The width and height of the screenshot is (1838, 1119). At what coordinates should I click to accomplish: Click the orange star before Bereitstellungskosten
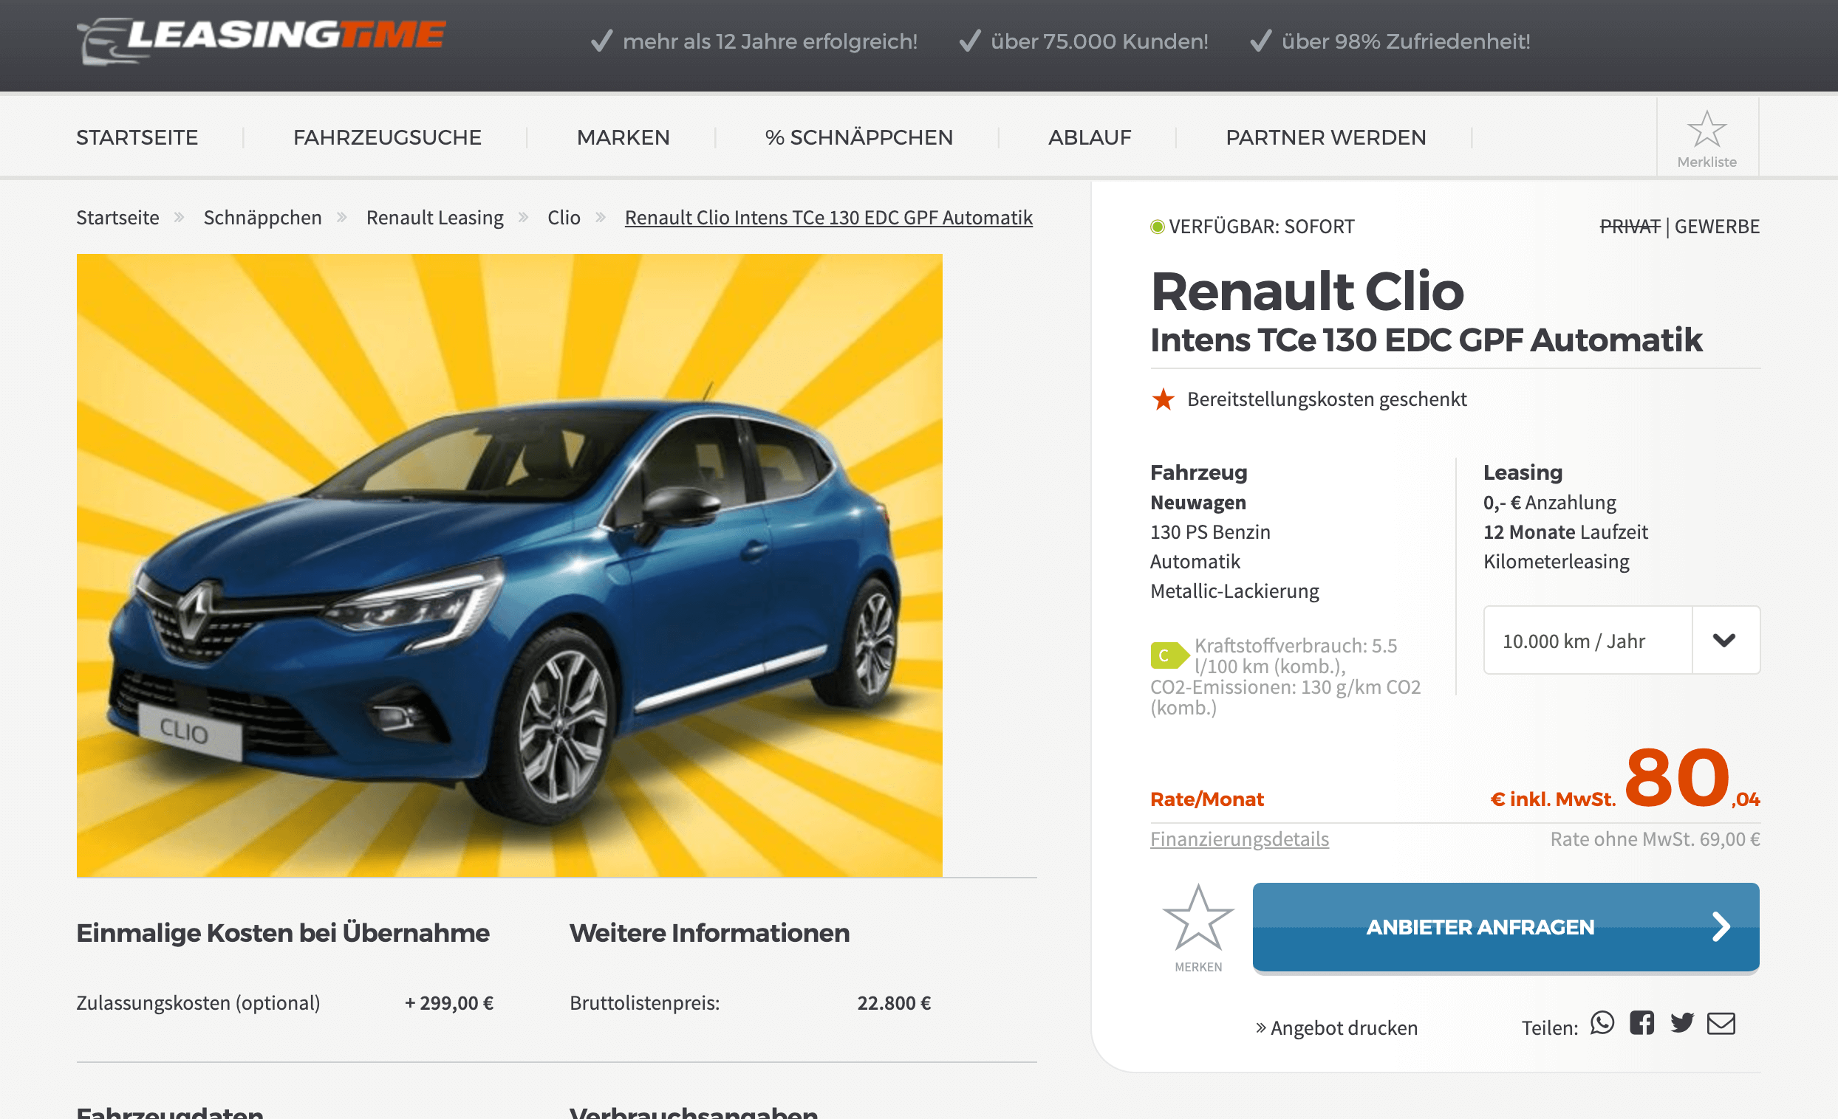1162,399
